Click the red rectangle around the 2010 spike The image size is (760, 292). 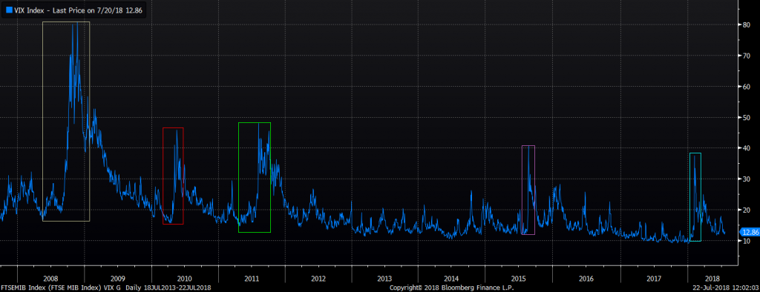pyautogui.click(x=173, y=176)
